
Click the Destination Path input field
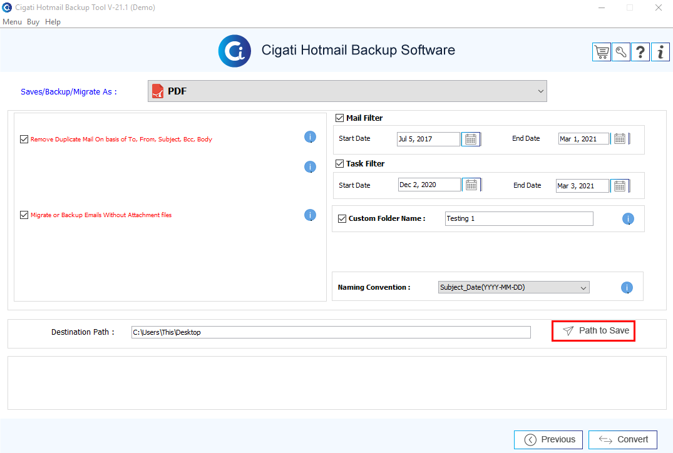pyautogui.click(x=331, y=332)
